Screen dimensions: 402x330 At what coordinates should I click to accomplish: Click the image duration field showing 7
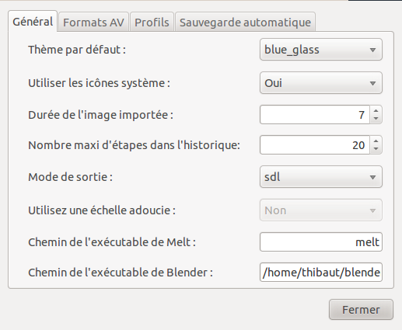coord(315,115)
